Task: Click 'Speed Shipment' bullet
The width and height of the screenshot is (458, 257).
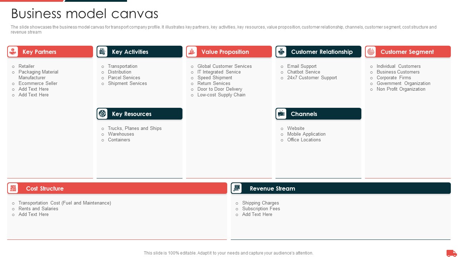Action: tap(215, 78)
